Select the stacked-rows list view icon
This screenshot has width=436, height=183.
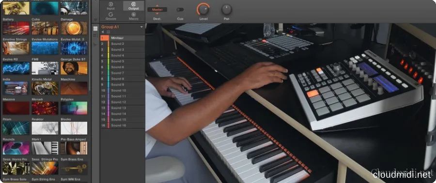click(95, 28)
